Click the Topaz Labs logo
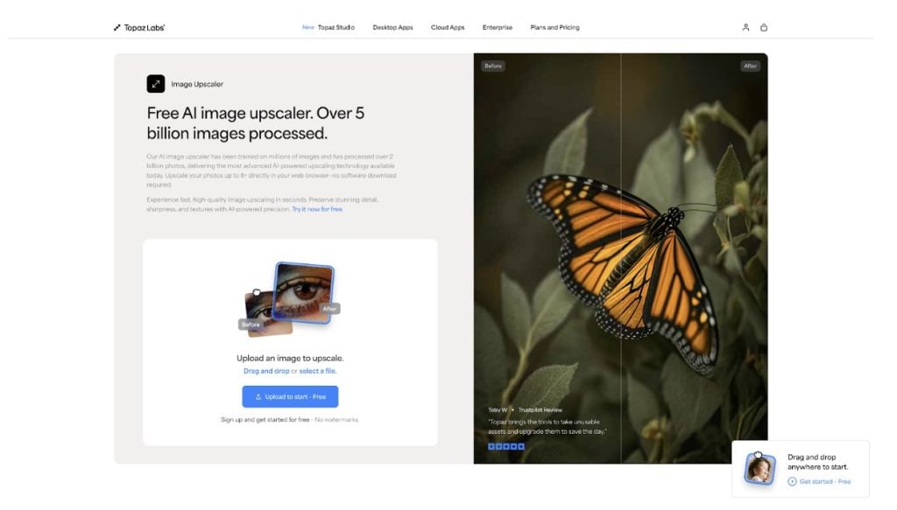 point(139,27)
